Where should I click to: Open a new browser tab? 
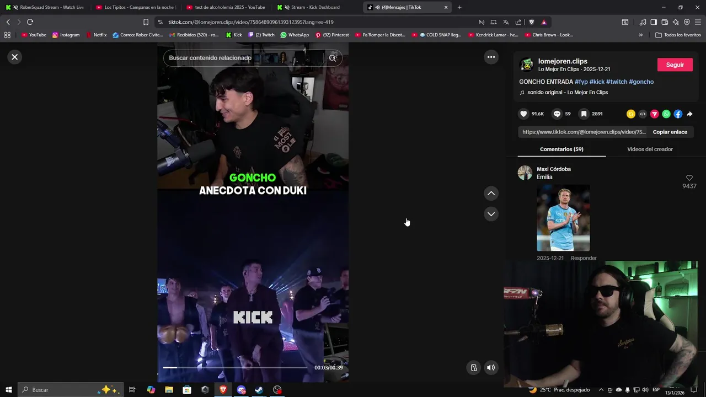point(459,7)
